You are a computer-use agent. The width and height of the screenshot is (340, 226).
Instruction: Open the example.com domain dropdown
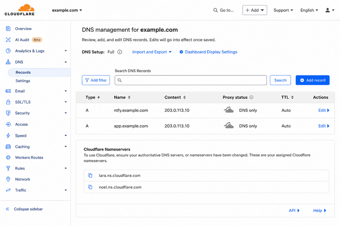67,10
